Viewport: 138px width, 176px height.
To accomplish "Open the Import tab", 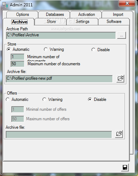I will [118, 14].
